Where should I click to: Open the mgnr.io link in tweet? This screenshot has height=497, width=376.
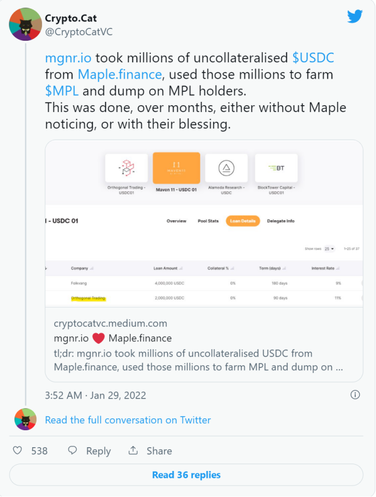[68, 58]
